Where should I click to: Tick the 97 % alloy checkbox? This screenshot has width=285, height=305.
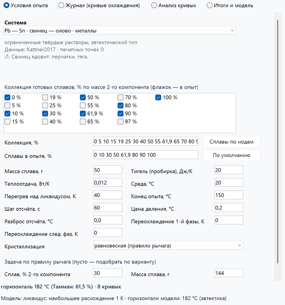pyautogui.click(x=120, y=122)
